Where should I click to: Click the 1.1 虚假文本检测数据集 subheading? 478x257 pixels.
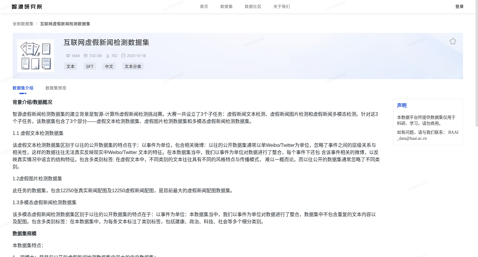(x=38, y=133)
